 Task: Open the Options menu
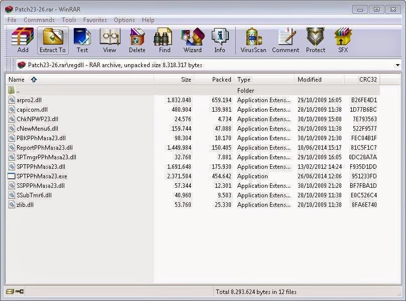124,20
